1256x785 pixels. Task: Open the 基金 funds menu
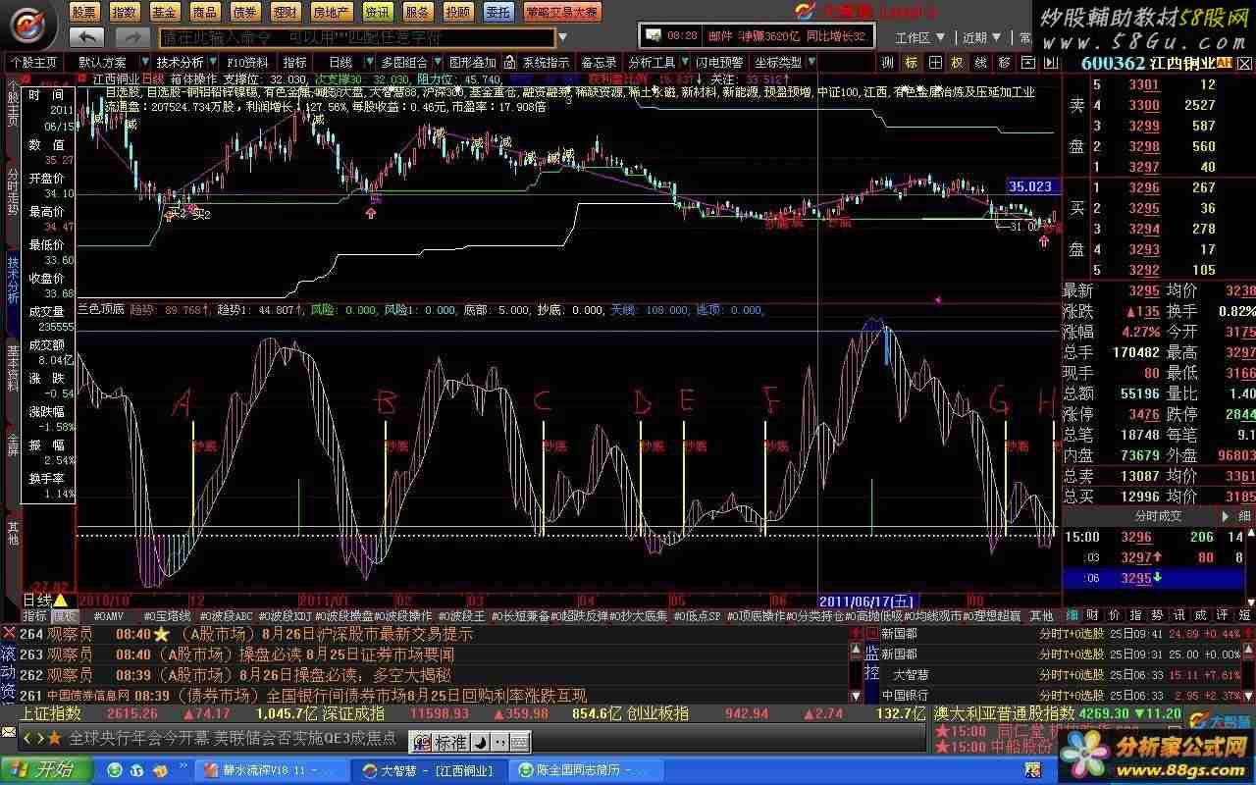pyautogui.click(x=164, y=12)
